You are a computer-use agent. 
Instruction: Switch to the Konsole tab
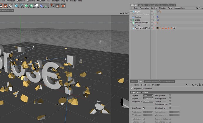click(172, 5)
